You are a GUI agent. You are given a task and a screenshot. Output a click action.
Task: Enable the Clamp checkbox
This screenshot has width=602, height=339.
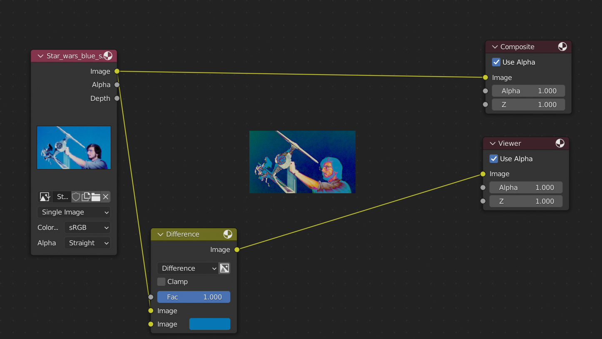(161, 282)
